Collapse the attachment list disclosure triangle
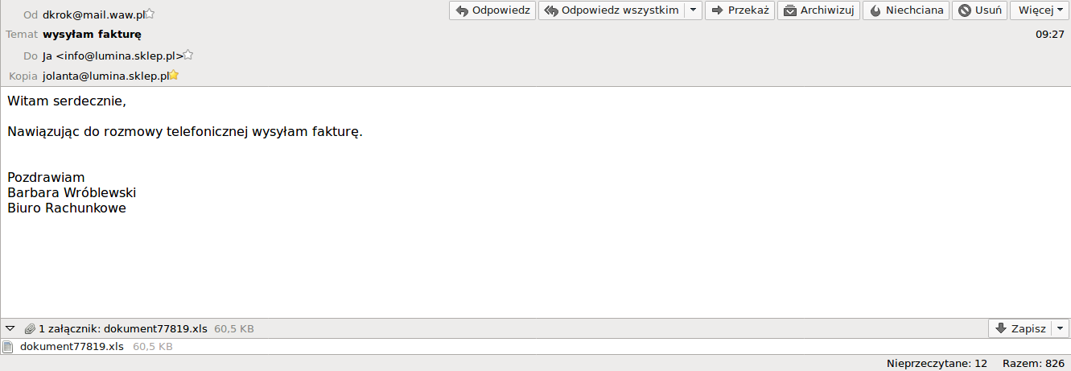This screenshot has height=371, width=1071. coord(10,328)
